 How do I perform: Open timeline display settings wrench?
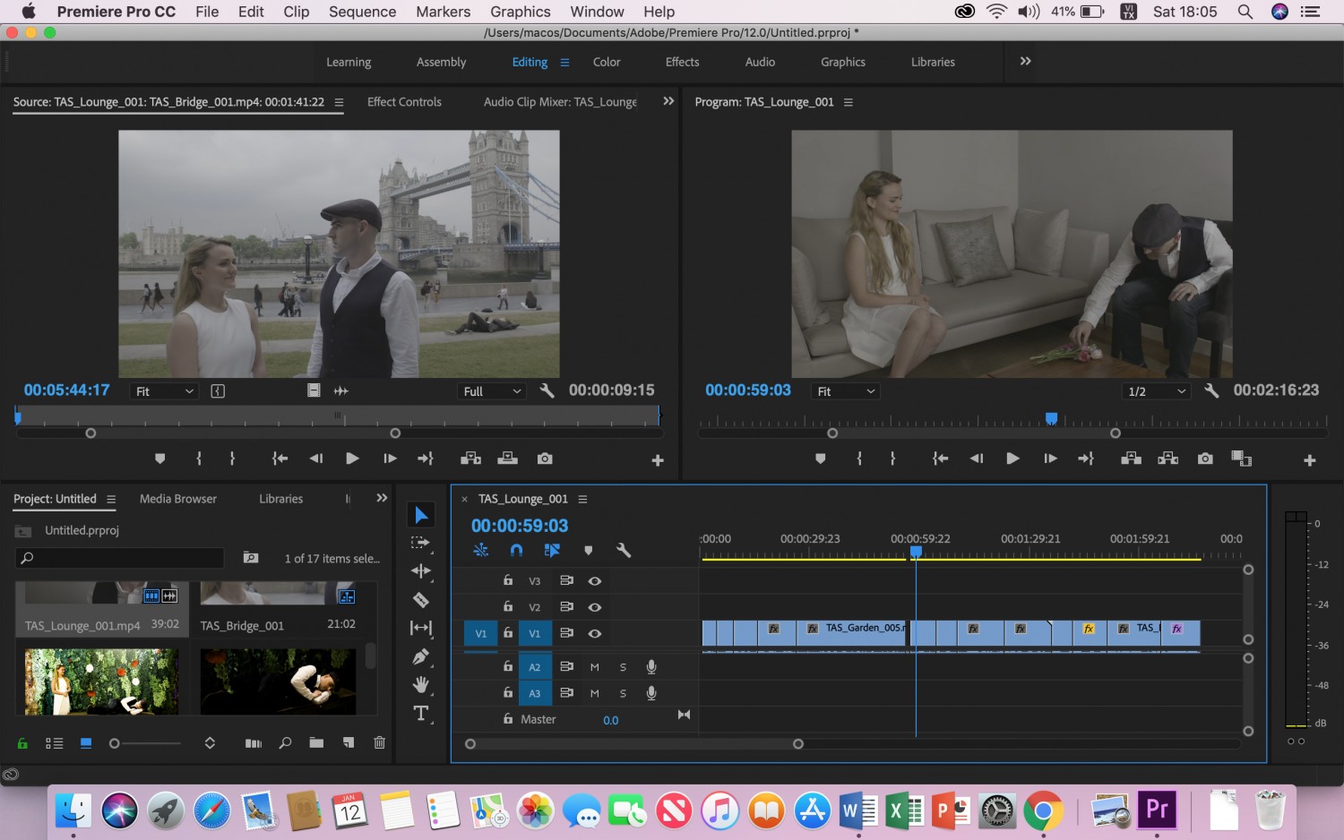pos(624,551)
